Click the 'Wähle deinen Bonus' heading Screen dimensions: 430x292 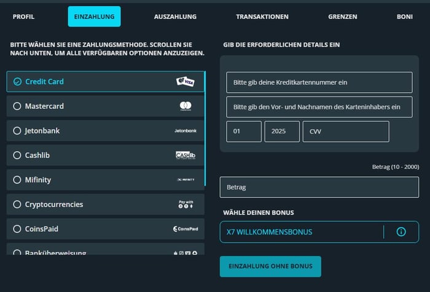(x=259, y=213)
